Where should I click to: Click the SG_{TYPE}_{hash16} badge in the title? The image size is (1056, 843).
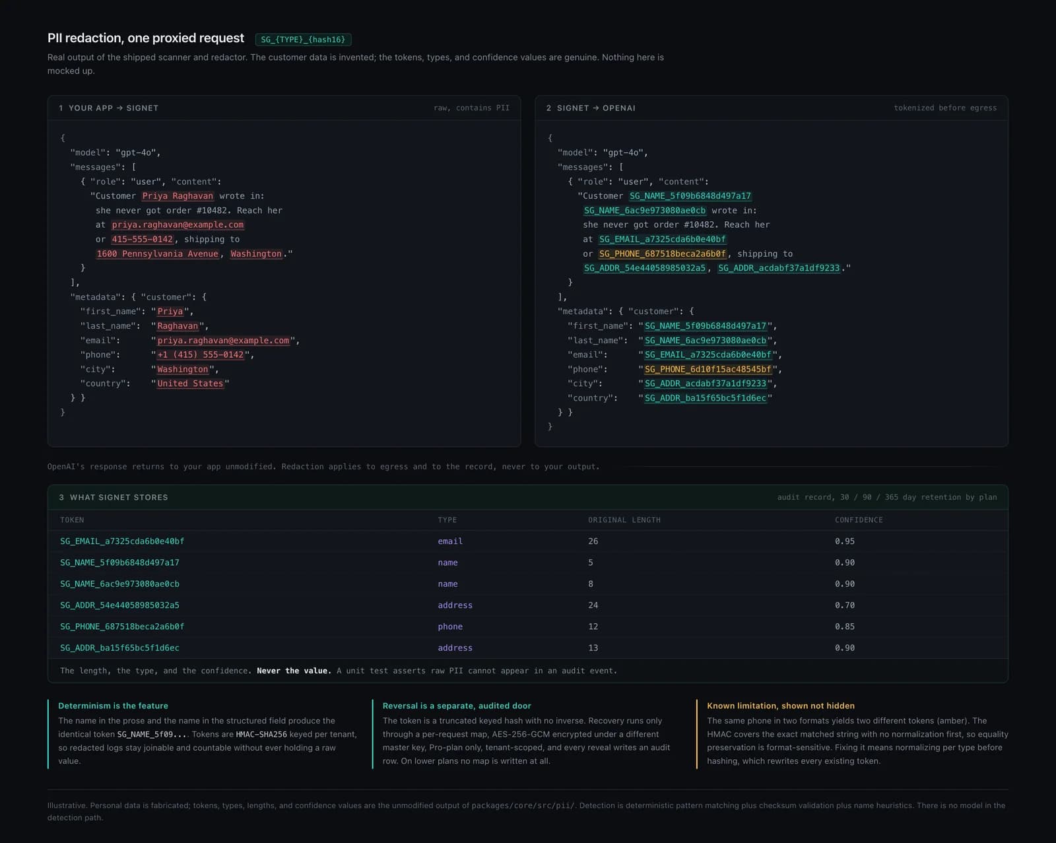tap(303, 40)
